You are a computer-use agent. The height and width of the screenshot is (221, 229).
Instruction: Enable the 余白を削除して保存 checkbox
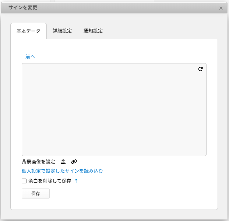point(24,181)
